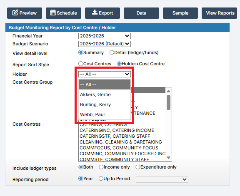Viewport: 240px width, 196px height.
Task: Click the Preview button with edit icon
Action: (x=25, y=13)
